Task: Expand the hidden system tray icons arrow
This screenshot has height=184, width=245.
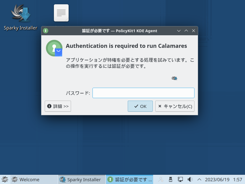Action: (x=199, y=179)
